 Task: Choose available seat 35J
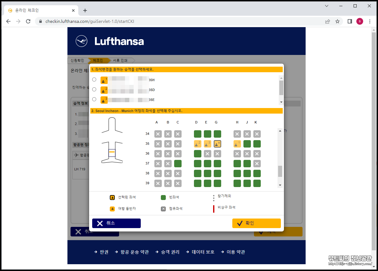coord(247,144)
